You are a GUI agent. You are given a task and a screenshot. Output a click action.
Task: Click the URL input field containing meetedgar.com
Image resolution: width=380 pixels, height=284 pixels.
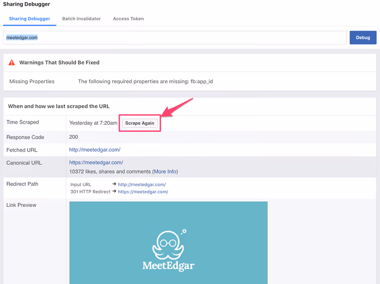coord(175,38)
